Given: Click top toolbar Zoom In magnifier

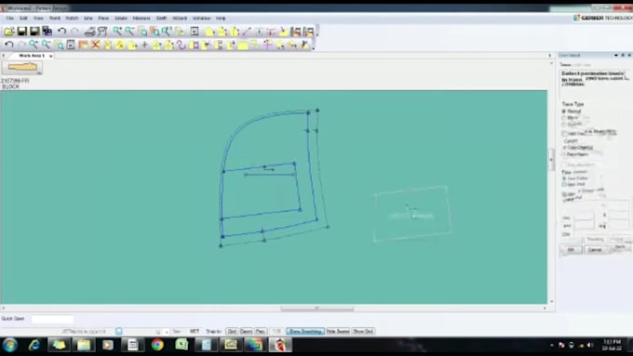Looking at the screenshot, I should pos(117,31).
